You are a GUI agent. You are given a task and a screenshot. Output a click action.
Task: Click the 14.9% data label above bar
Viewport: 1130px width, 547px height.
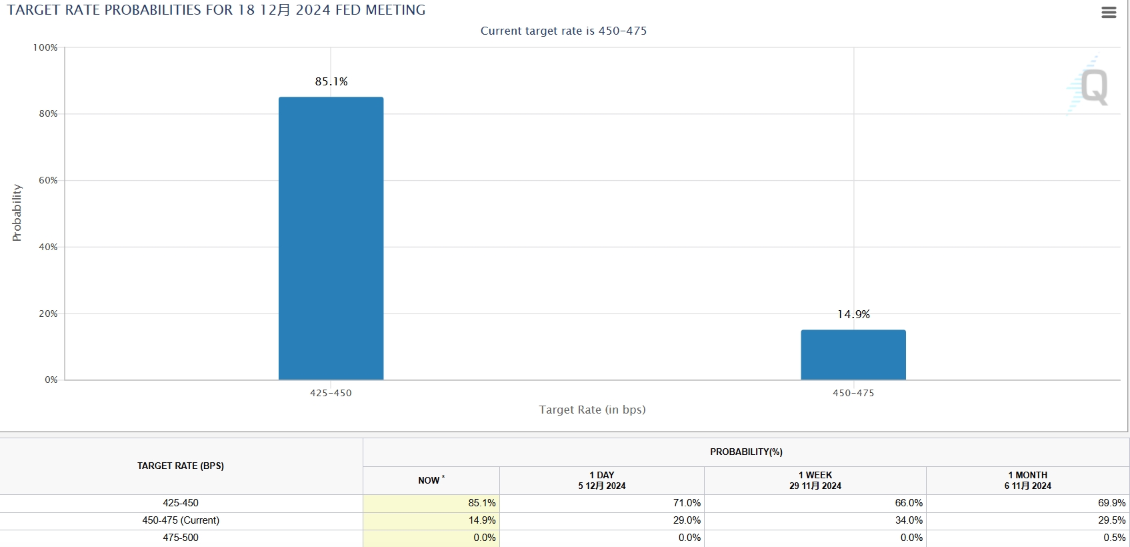click(x=853, y=314)
